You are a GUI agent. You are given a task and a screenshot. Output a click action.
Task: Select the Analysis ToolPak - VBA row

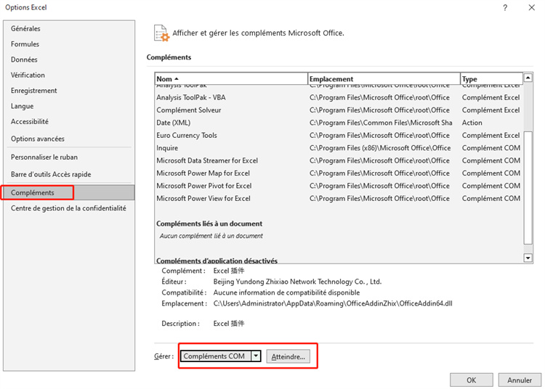[x=339, y=97]
